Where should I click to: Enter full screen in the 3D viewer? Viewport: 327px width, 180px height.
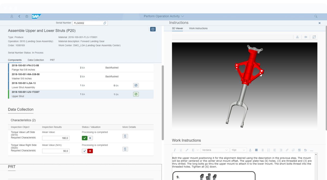point(314,37)
